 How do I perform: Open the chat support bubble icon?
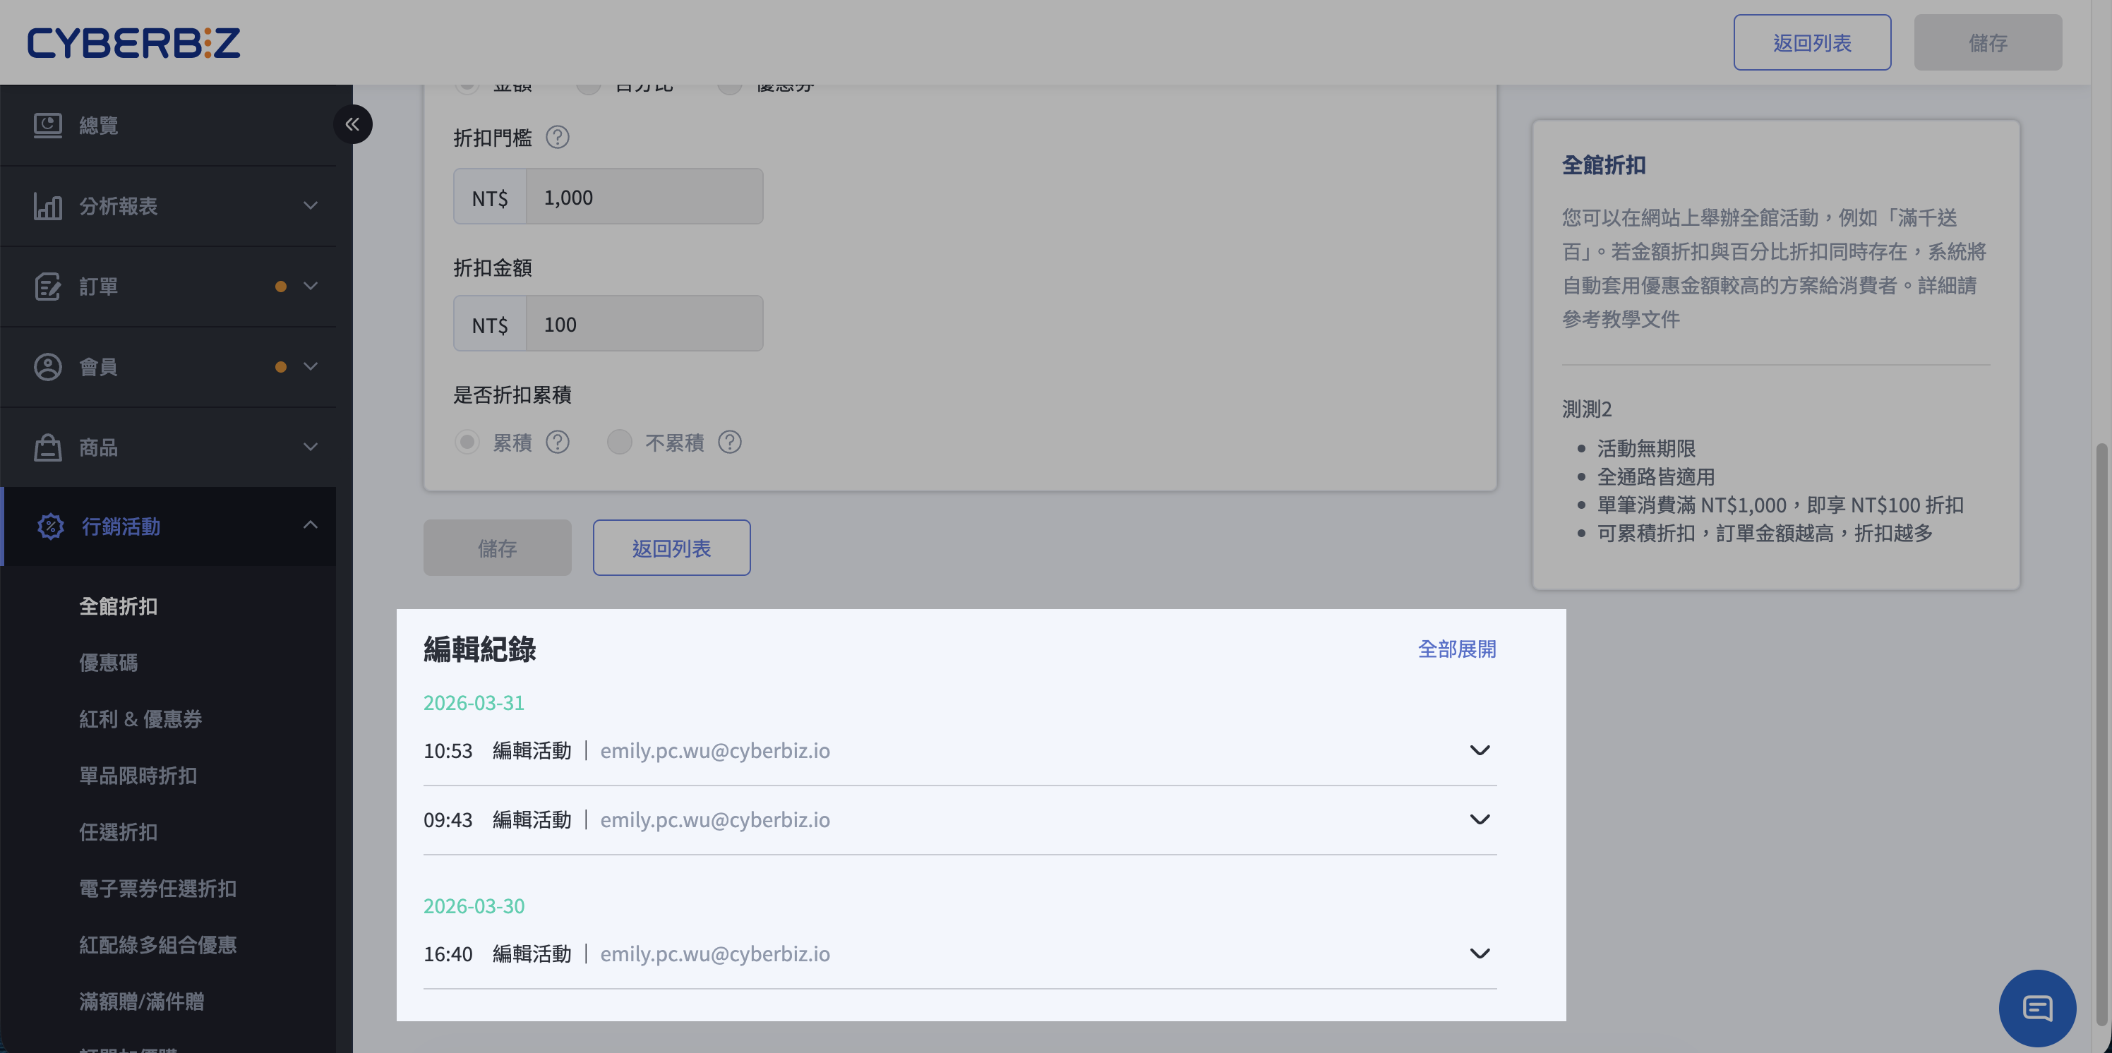[x=2037, y=1008]
